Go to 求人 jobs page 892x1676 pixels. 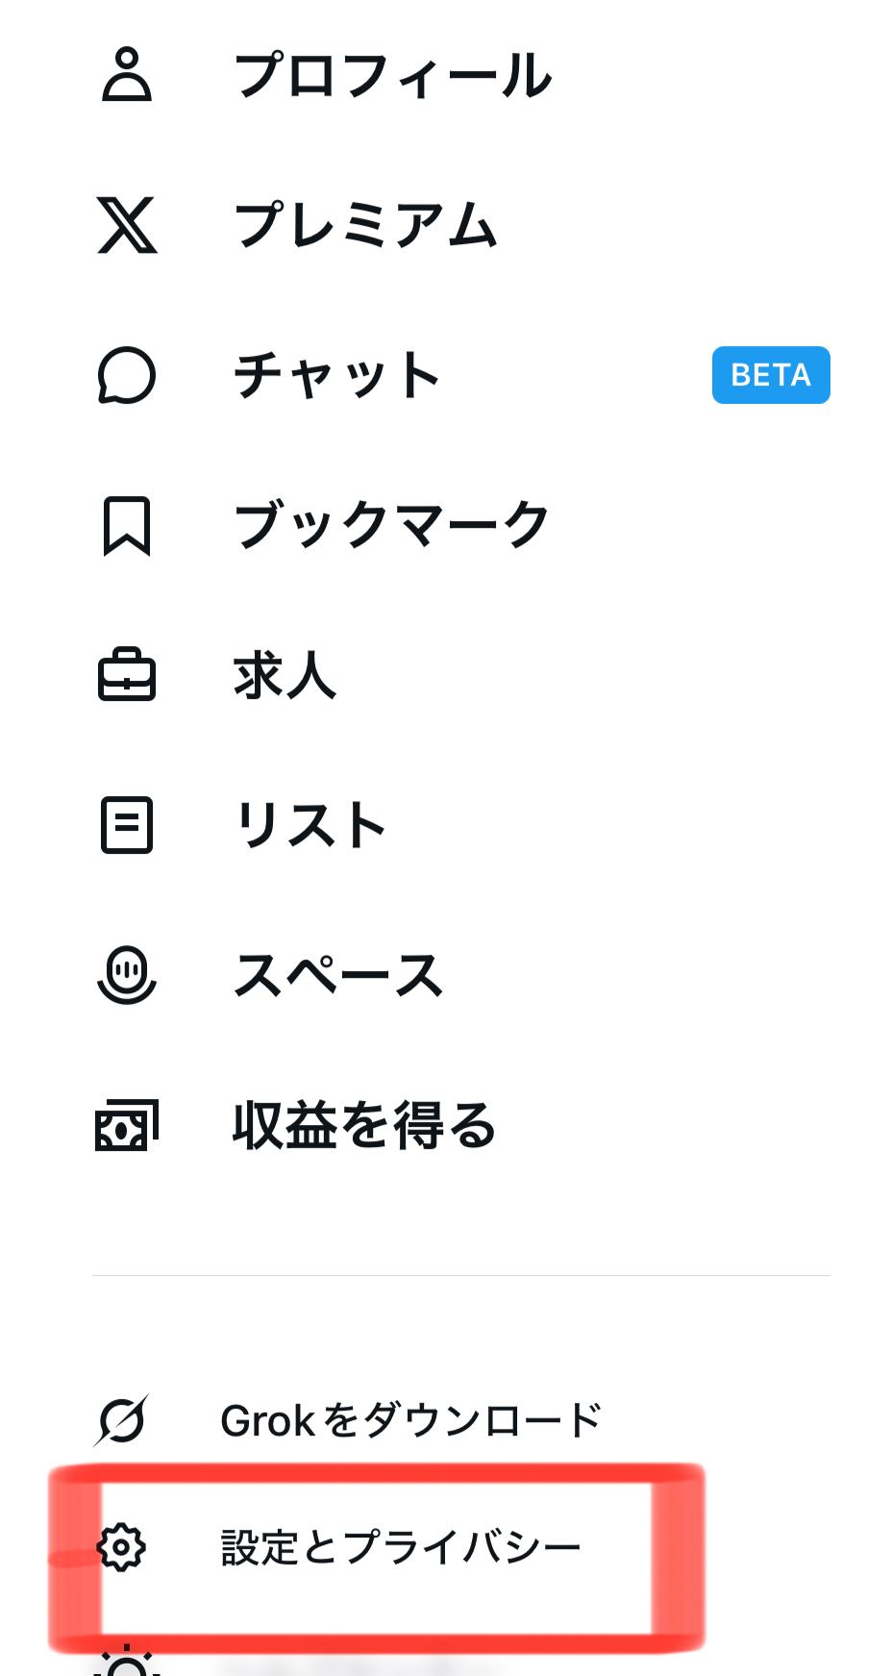[x=285, y=675]
